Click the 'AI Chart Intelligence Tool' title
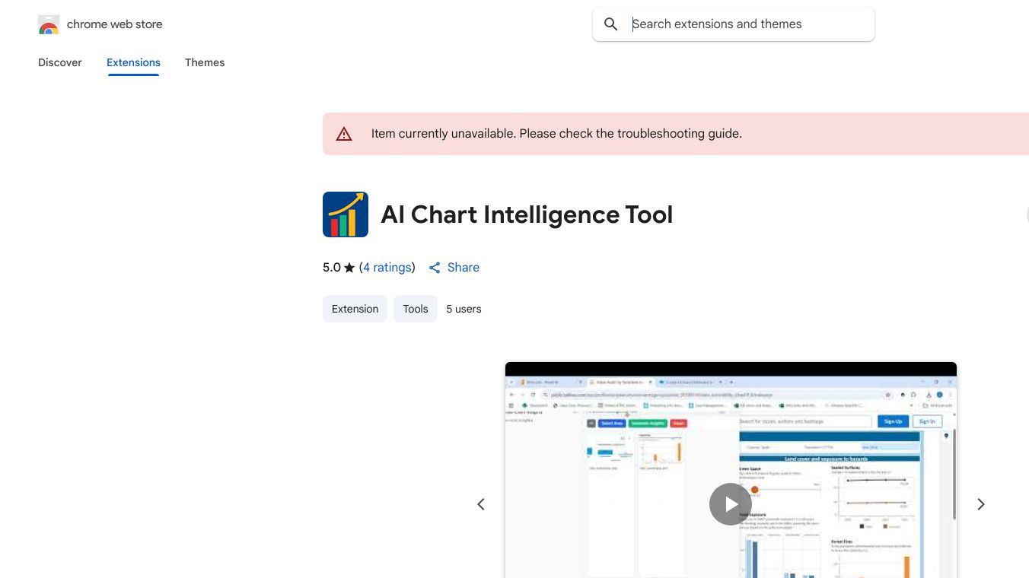1029x578 pixels. pyautogui.click(x=527, y=214)
